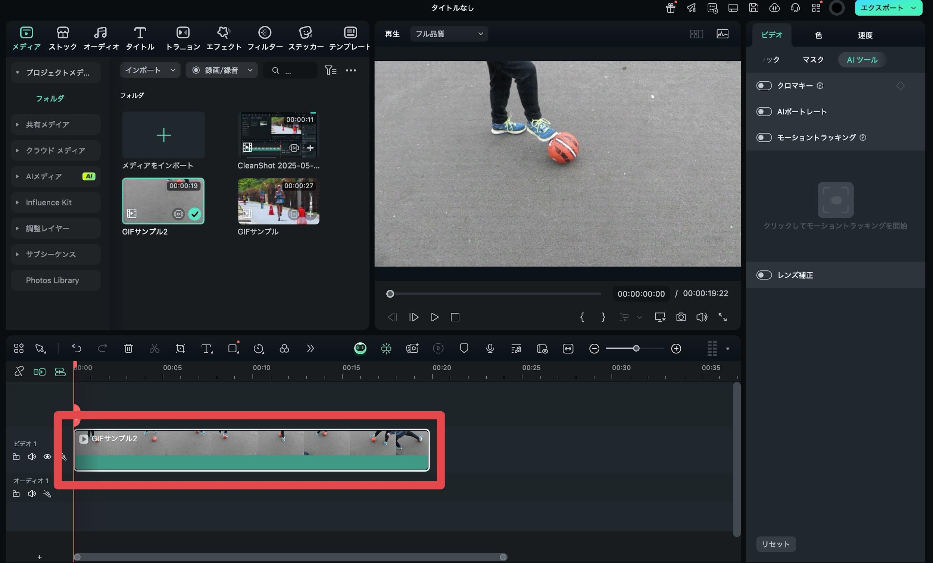Toggle the クロマキー switch
This screenshot has height=563, width=933.
pos(764,85)
